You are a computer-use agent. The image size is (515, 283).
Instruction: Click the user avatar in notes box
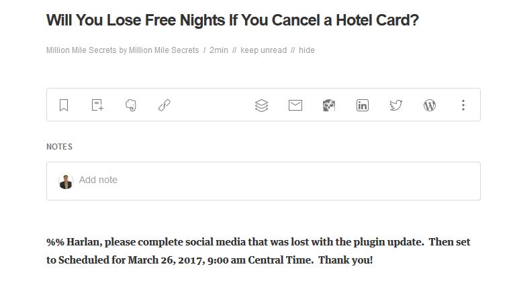click(66, 181)
